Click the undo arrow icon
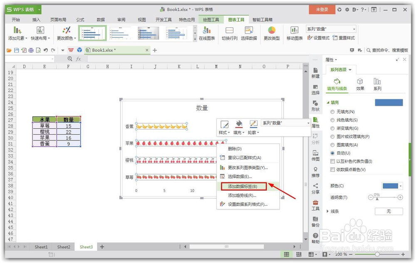This screenshot has width=416, height=263. [x=46, y=50]
